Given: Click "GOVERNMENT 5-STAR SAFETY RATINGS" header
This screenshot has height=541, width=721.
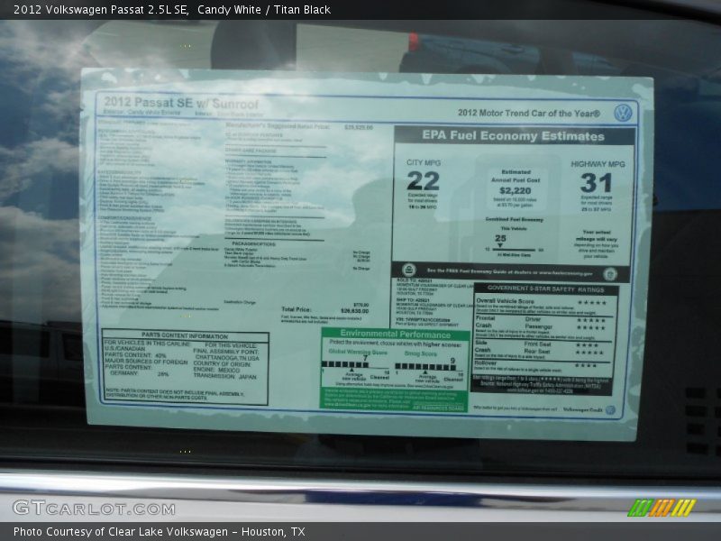Looking at the screenshot, I should [x=546, y=289].
